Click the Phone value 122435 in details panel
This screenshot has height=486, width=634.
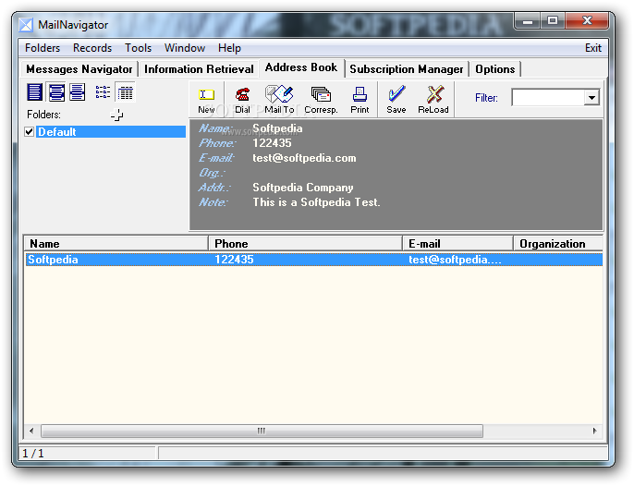(x=272, y=143)
